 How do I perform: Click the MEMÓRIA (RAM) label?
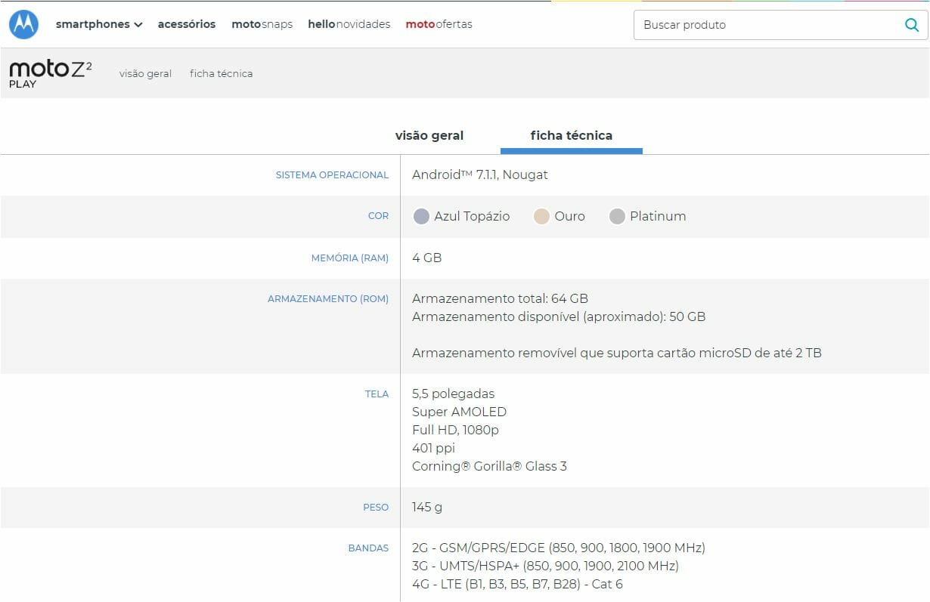pos(350,258)
